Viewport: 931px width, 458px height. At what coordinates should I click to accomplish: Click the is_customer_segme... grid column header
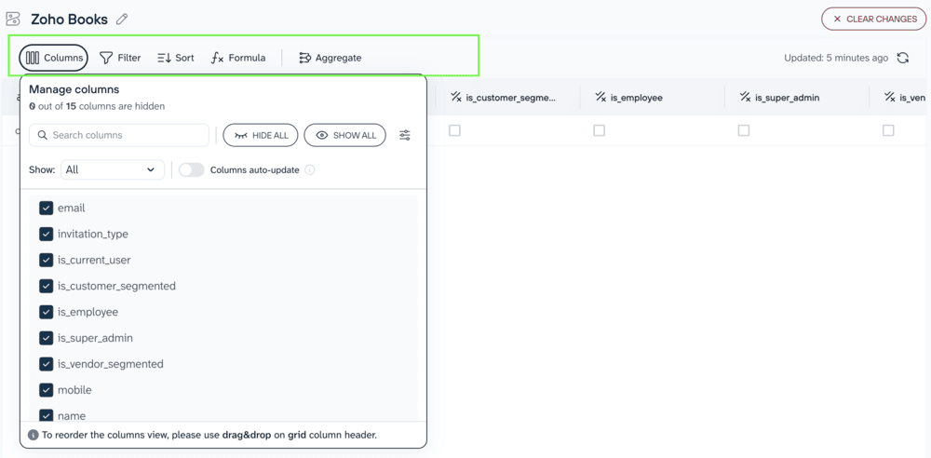pos(507,97)
